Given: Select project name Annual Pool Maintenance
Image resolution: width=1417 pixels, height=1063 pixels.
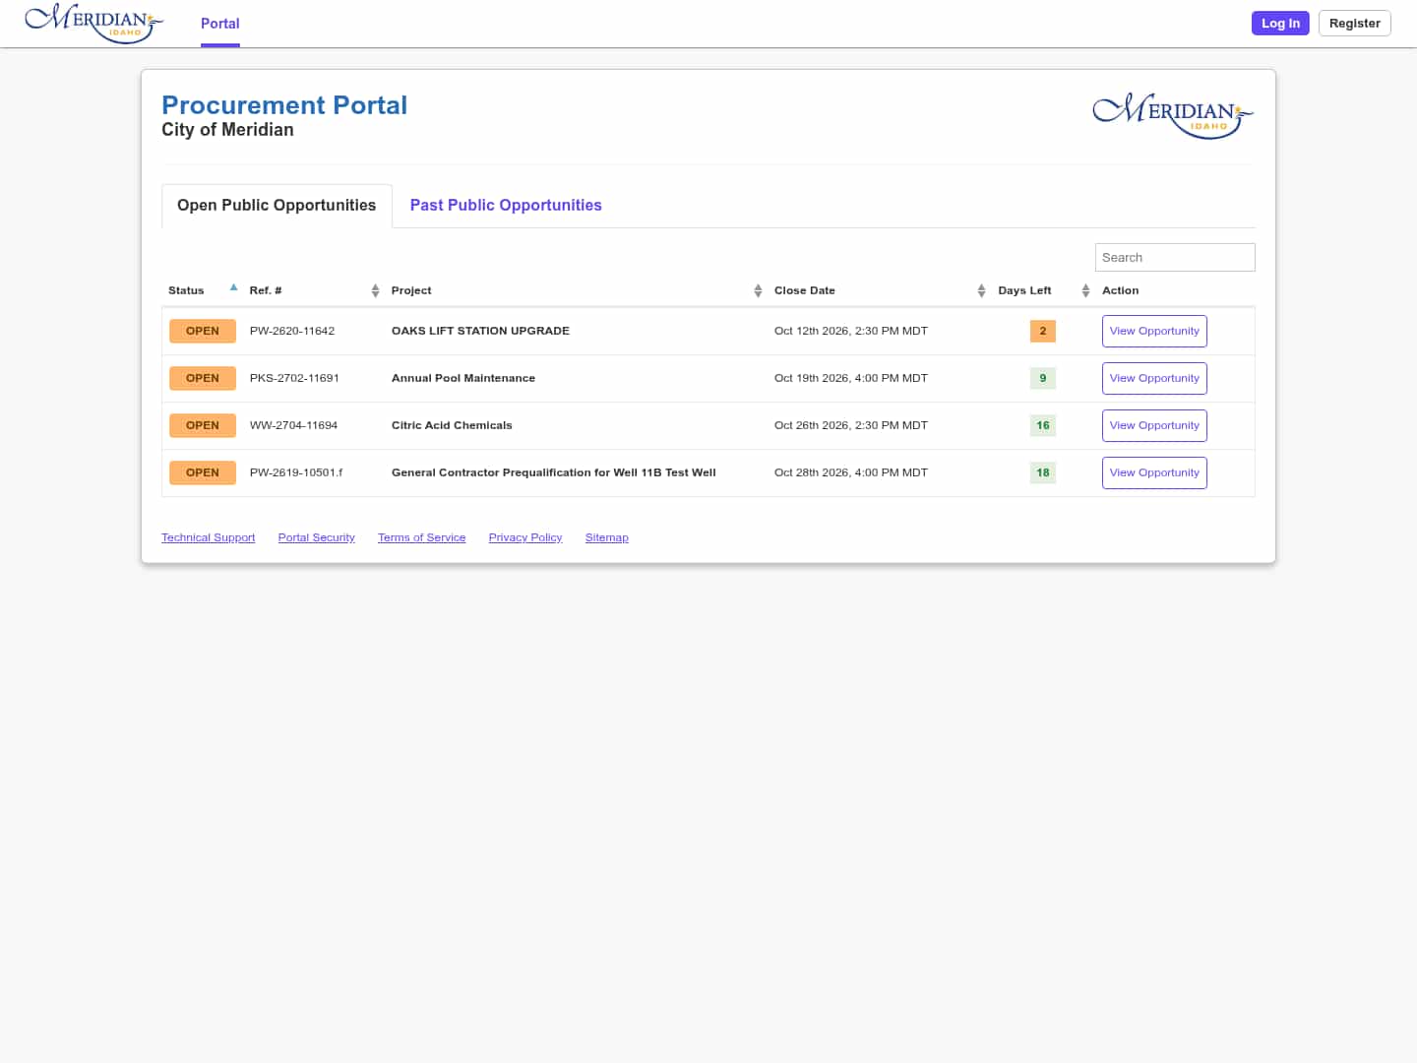Looking at the screenshot, I should click(463, 378).
